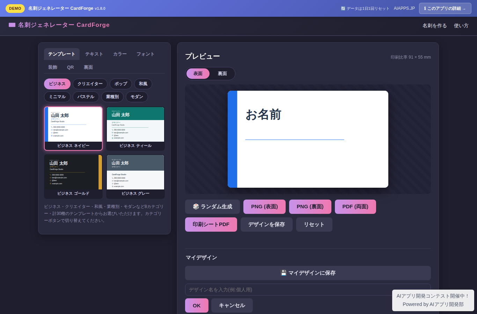Click デザインを保存 button
Image resolution: width=477 pixels, height=314 pixels.
[x=266, y=224]
